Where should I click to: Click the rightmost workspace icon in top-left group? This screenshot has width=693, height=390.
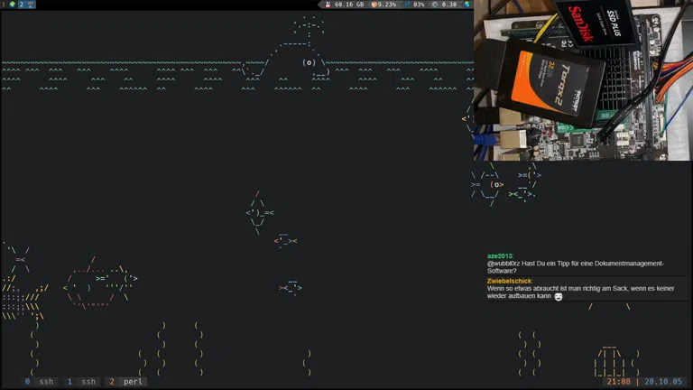click(31, 5)
